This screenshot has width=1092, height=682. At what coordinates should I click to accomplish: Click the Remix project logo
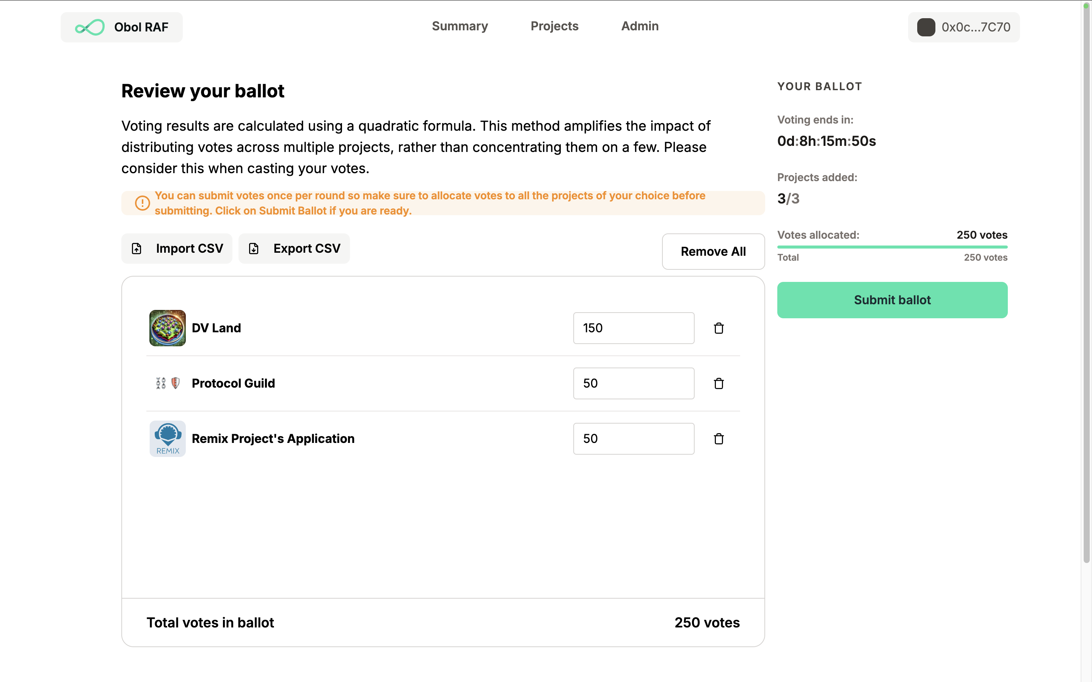click(168, 438)
